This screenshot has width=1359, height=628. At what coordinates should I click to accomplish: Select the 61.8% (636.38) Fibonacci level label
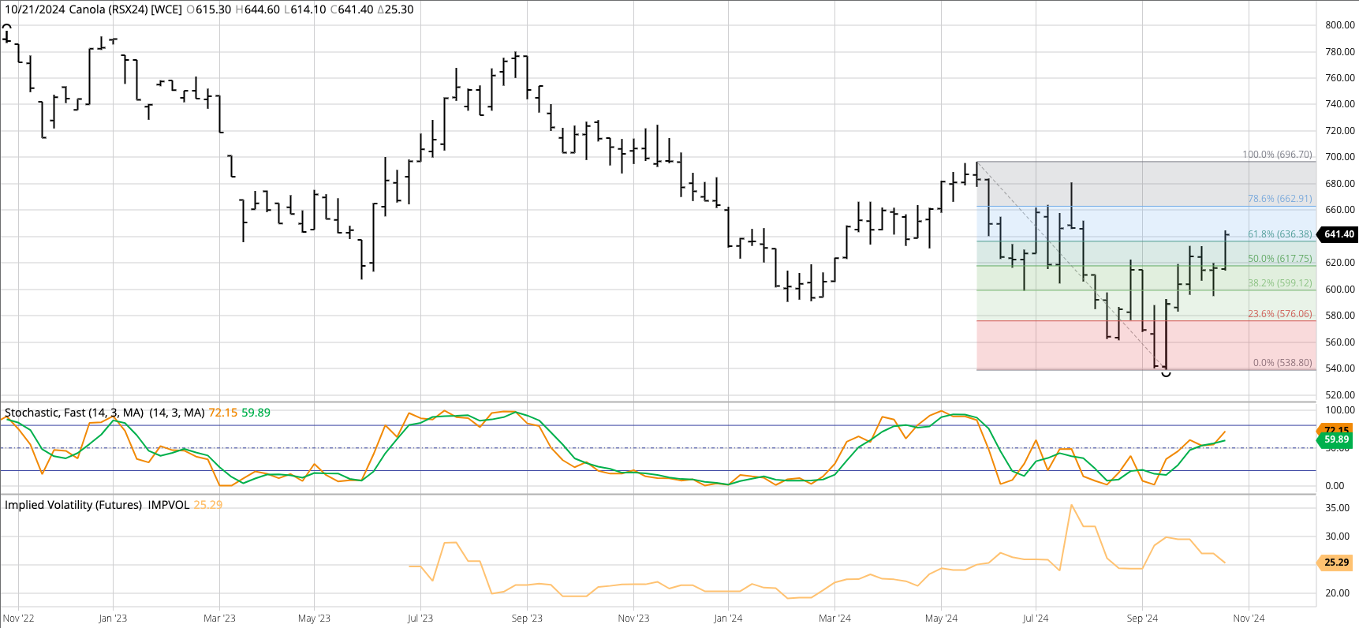(1279, 234)
